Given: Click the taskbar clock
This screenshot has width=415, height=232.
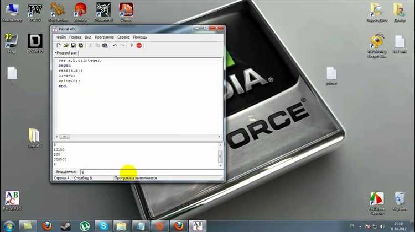Looking at the screenshot, I should (398, 226).
